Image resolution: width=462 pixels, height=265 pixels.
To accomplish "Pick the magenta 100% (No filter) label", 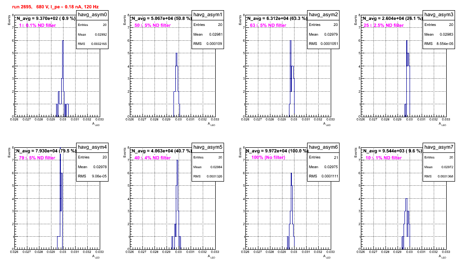I will pos(268,158).
